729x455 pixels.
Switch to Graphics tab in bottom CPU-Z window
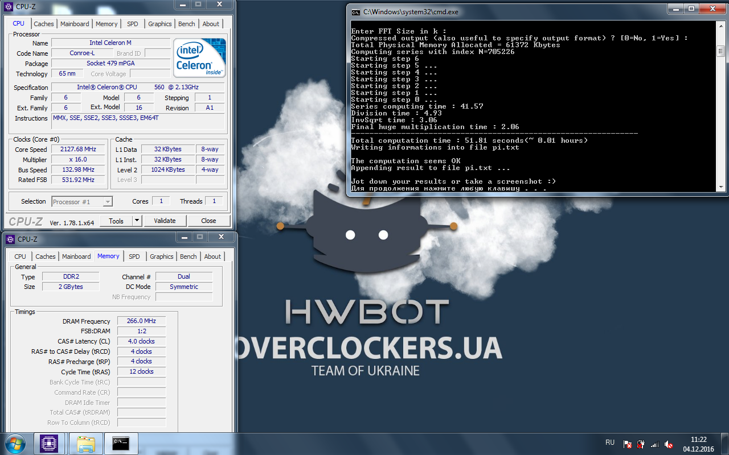point(162,257)
